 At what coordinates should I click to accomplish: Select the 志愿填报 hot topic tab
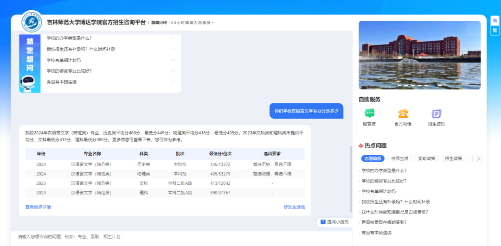[373, 158]
